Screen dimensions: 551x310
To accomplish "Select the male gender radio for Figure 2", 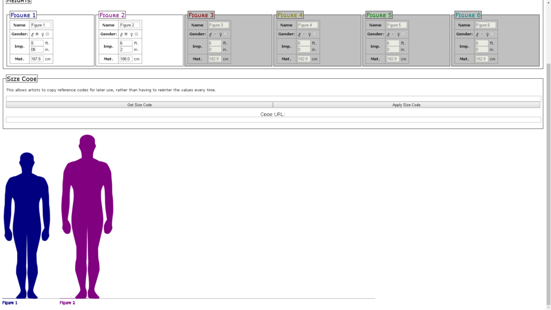I will [x=126, y=34].
